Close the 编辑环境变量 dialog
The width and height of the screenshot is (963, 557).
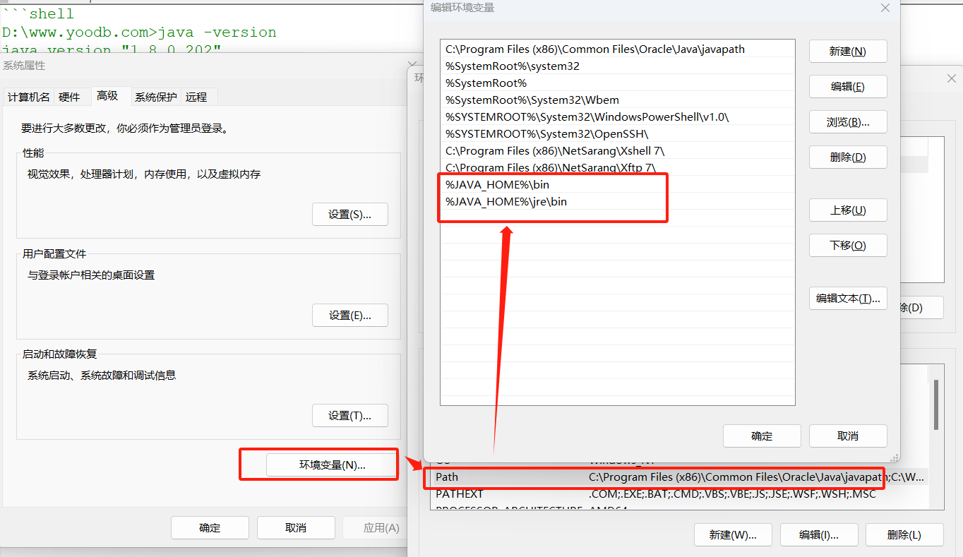click(885, 8)
